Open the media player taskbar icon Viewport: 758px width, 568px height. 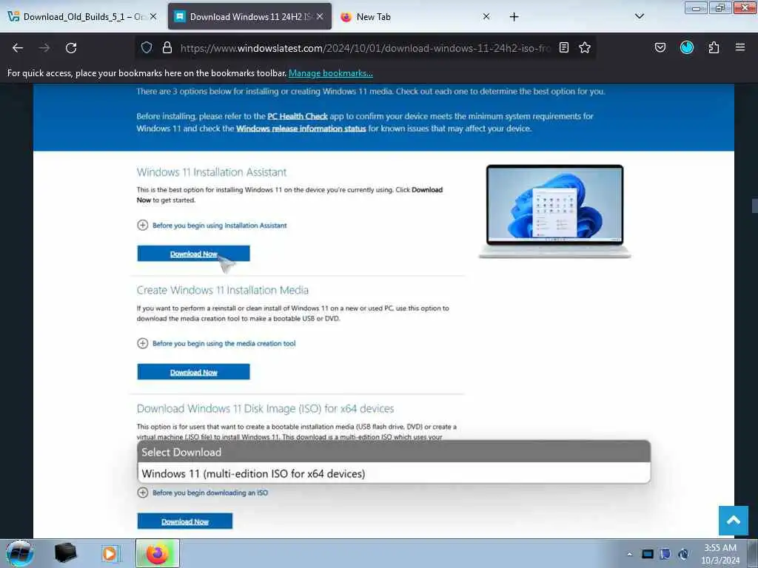110,553
